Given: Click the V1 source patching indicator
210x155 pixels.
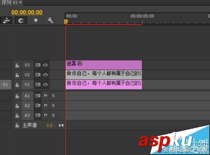Looking at the screenshot, I should (5, 84).
